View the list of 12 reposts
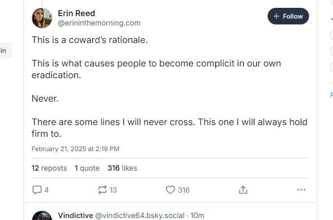 pos(49,168)
